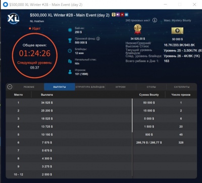Open info icon beside Призовой фонд
202x183 pixels.
click(98, 39)
